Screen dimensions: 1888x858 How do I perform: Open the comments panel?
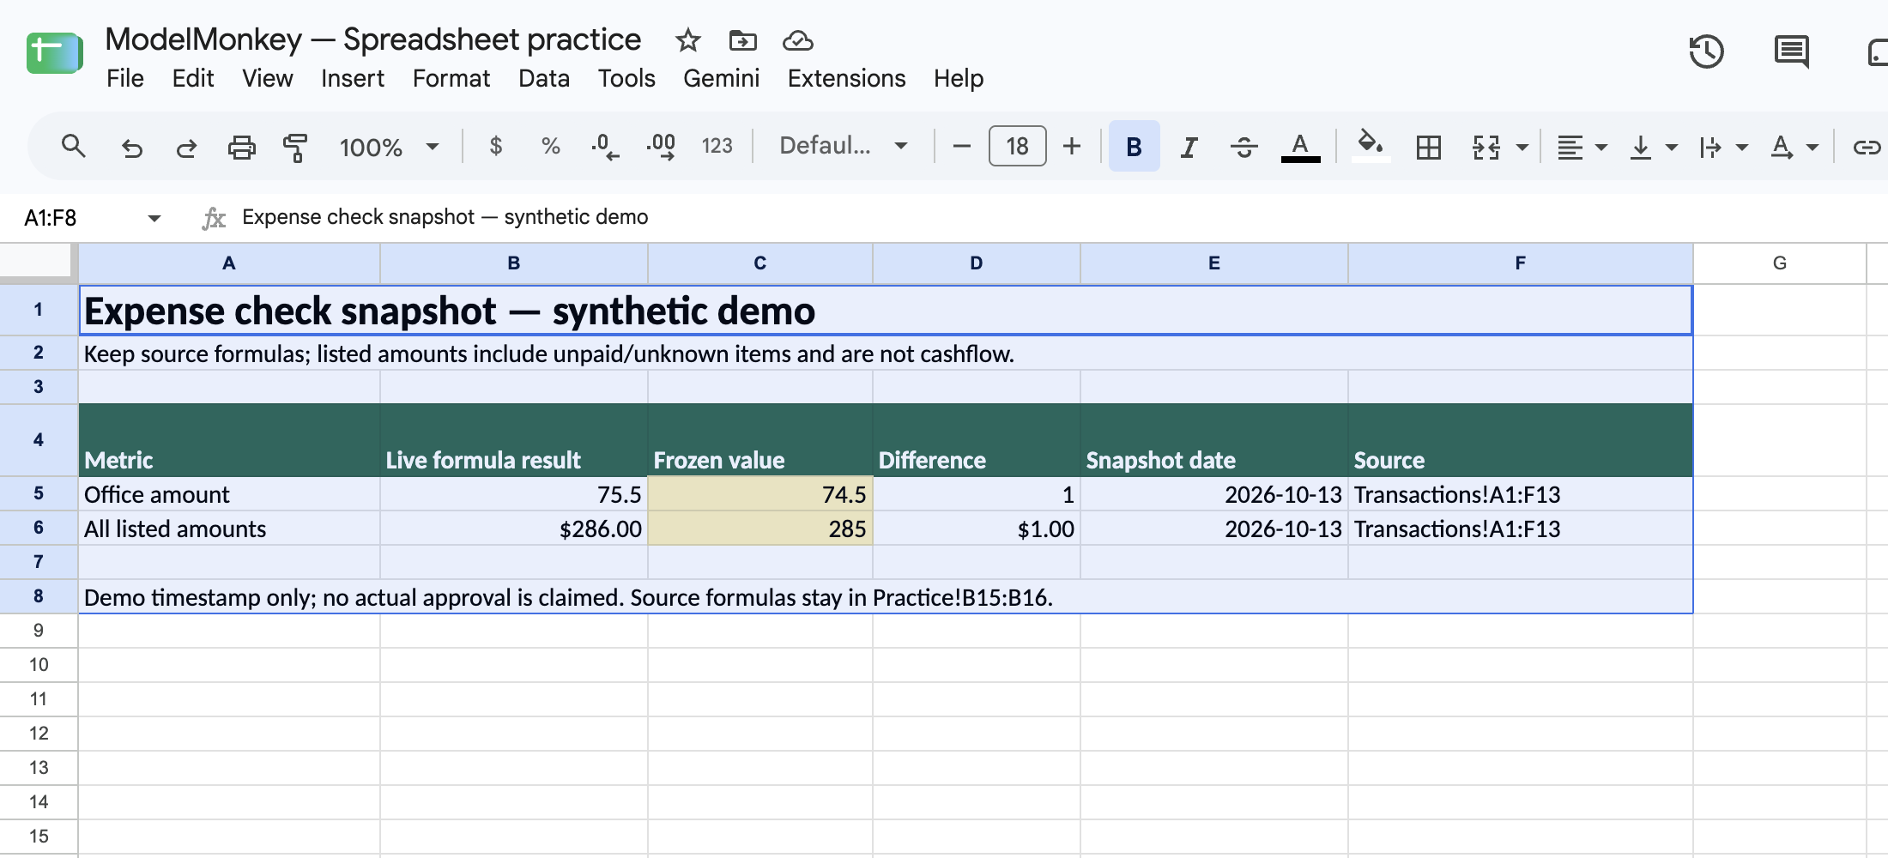click(x=1791, y=51)
